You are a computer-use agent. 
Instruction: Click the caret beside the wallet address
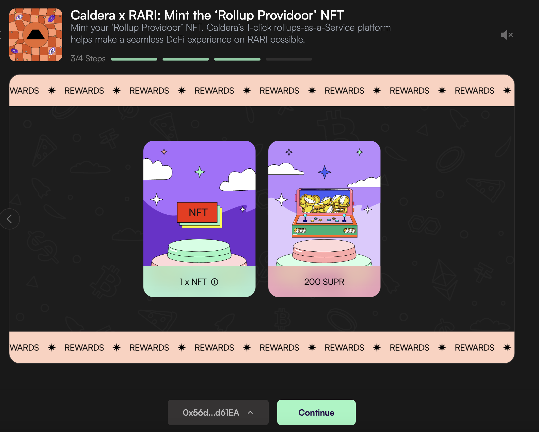(x=250, y=412)
